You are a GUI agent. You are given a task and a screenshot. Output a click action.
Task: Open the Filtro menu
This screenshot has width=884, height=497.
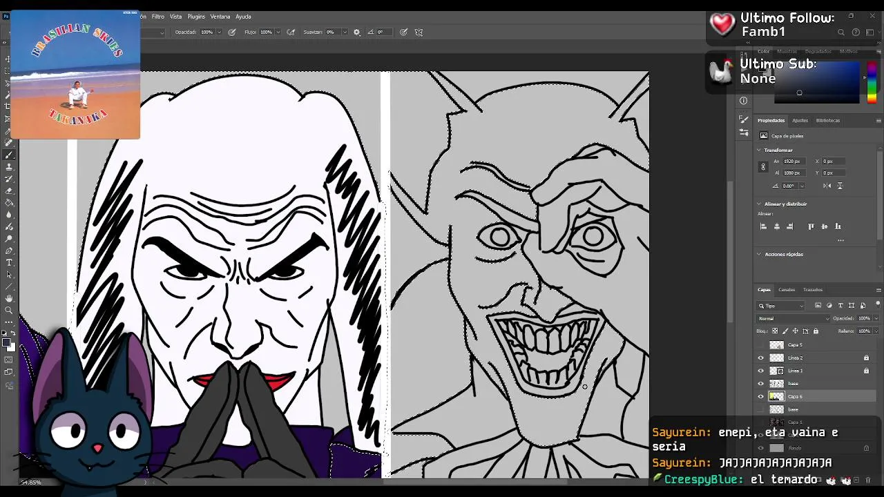click(x=158, y=17)
